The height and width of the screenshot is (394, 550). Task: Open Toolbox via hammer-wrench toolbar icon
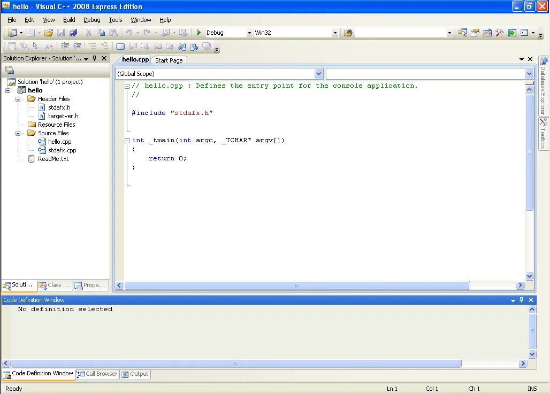500,33
